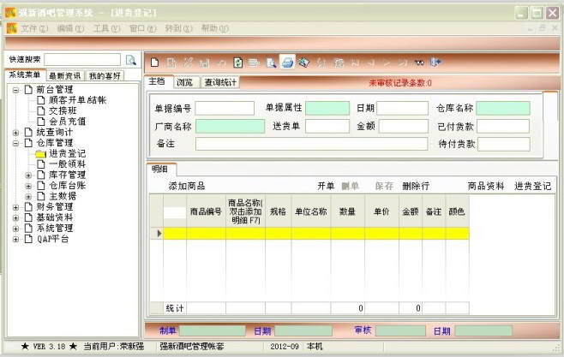The height and width of the screenshot is (357, 564).
Task: Click the new blank document toolbar icon
Action: coord(154,62)
